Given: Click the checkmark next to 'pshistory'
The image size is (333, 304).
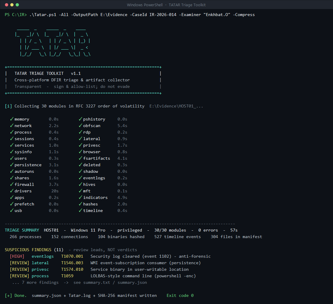Looking at the screenshot, I should coord(81,119).
